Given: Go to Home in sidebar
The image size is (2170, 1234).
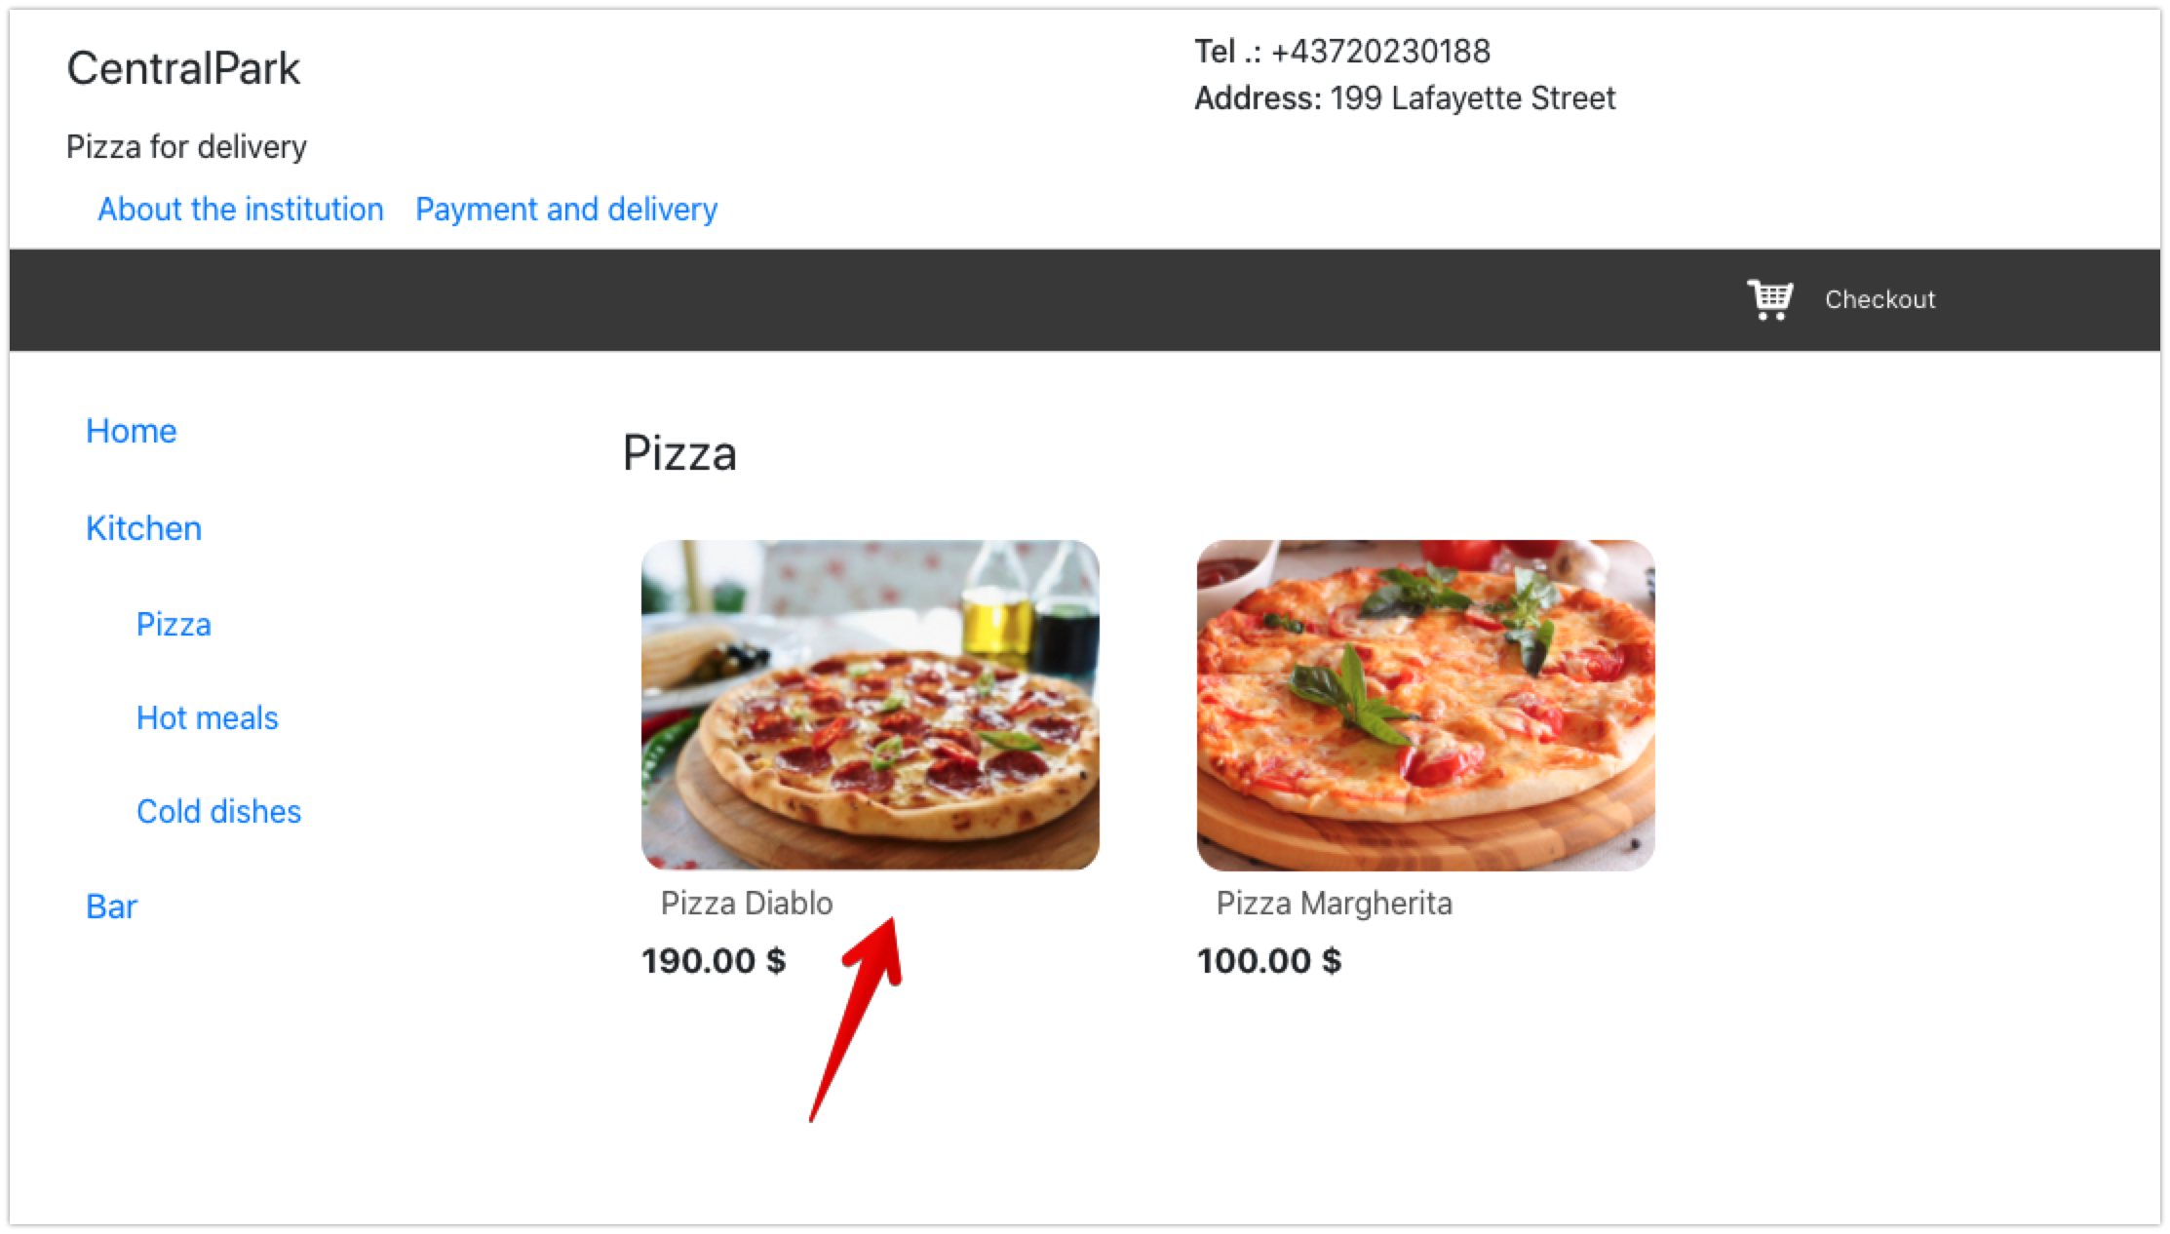Looking at the screenshot, I should [x=132, y=431].
